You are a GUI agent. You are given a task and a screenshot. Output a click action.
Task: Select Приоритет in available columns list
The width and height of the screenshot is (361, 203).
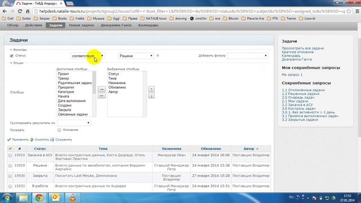tap(66, 87)
